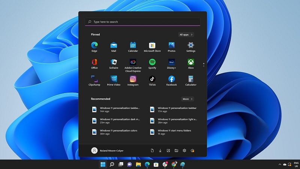The image size is (300, 169).
Task: Open the Facebook app
Action: pos(171,81)
